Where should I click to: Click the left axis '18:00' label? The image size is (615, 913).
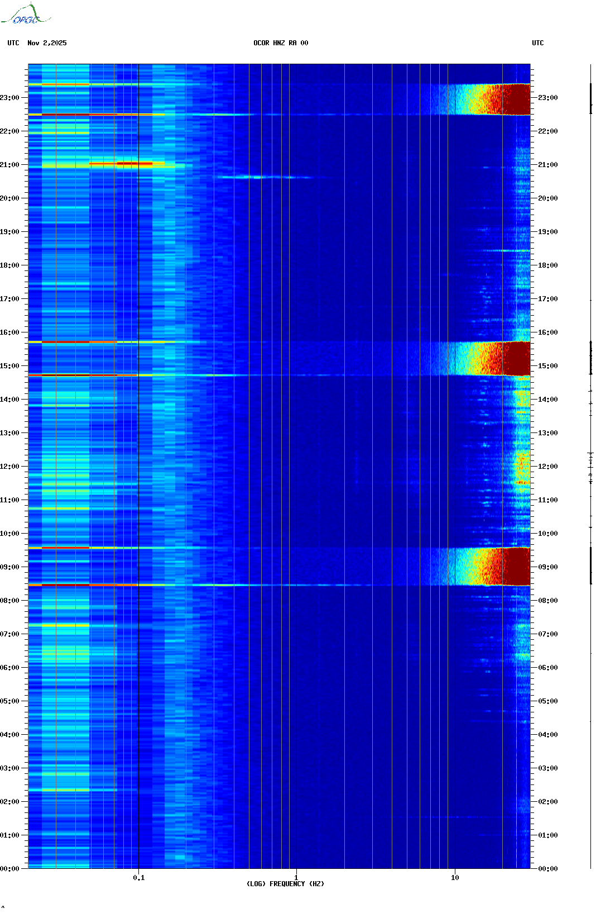click(9, 265)
